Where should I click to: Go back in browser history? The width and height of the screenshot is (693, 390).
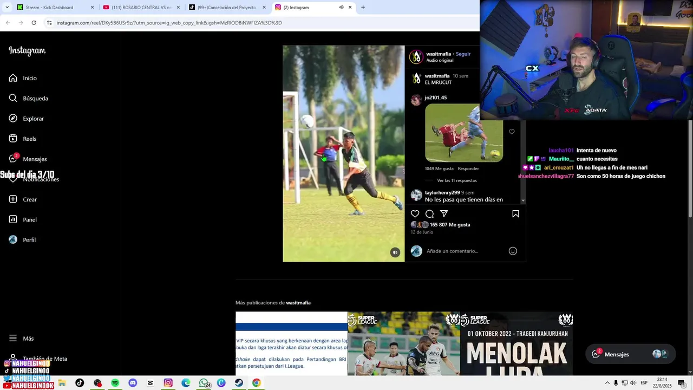click(x=8, y=23)
